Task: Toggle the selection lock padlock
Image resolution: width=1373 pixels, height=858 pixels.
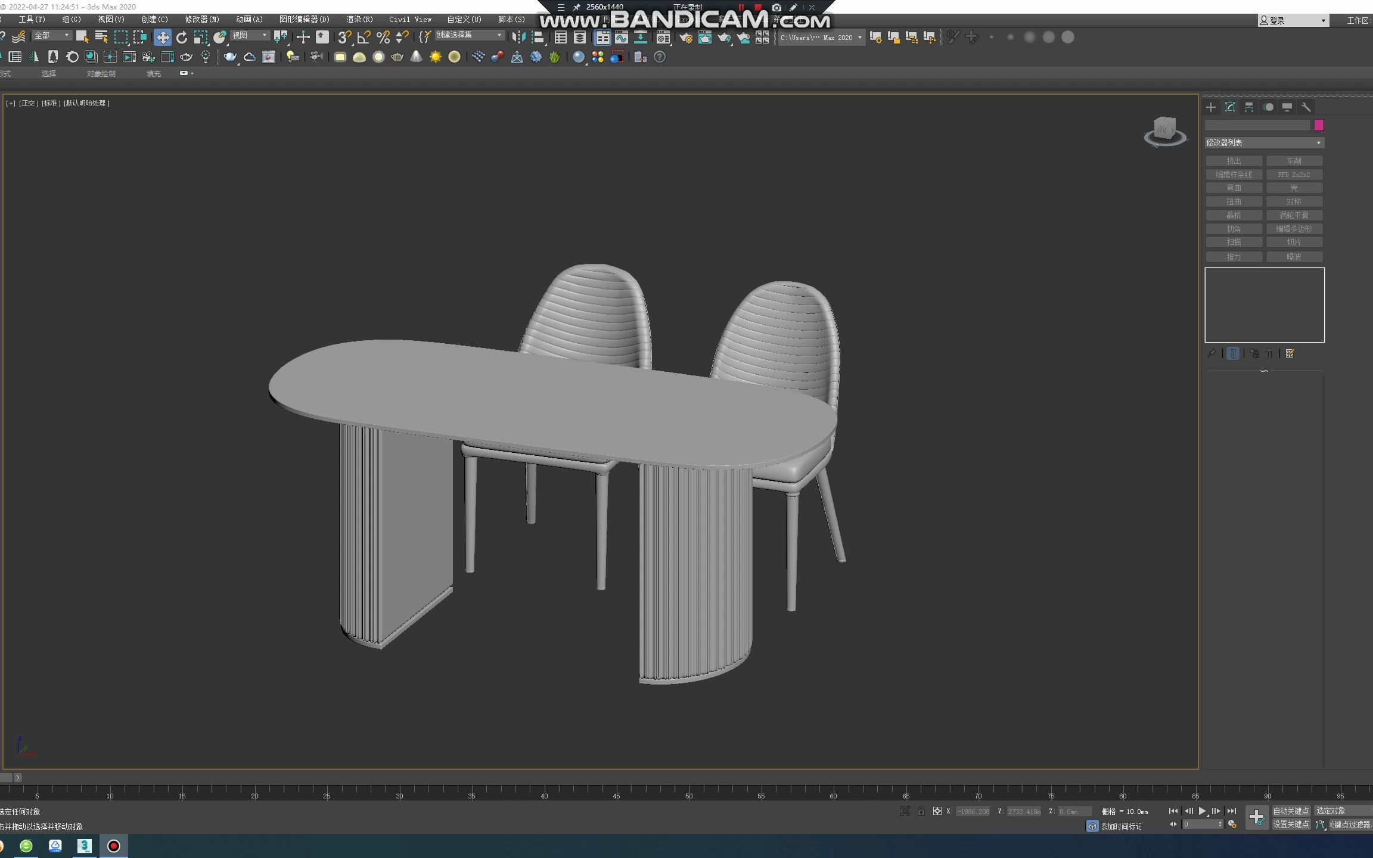Action: point(921,811)
